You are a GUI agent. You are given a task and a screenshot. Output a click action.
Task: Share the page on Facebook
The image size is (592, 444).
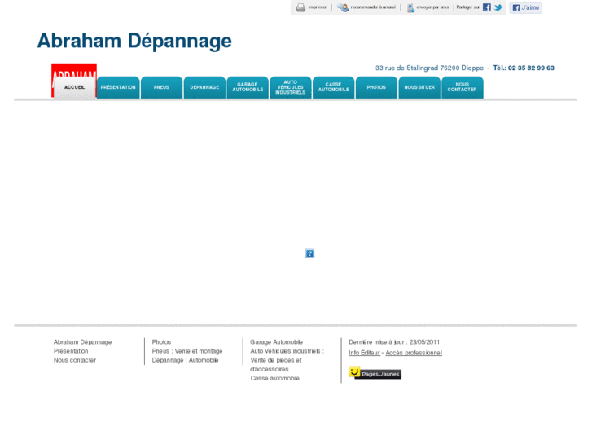487,7
